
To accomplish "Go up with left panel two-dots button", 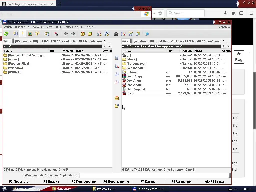I will click(110, 41).
